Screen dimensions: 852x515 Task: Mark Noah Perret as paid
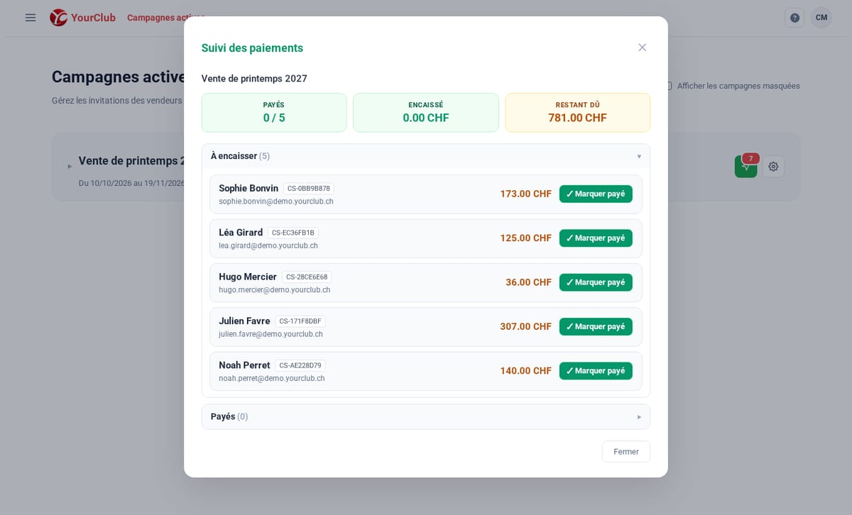[x=596, y=371]
